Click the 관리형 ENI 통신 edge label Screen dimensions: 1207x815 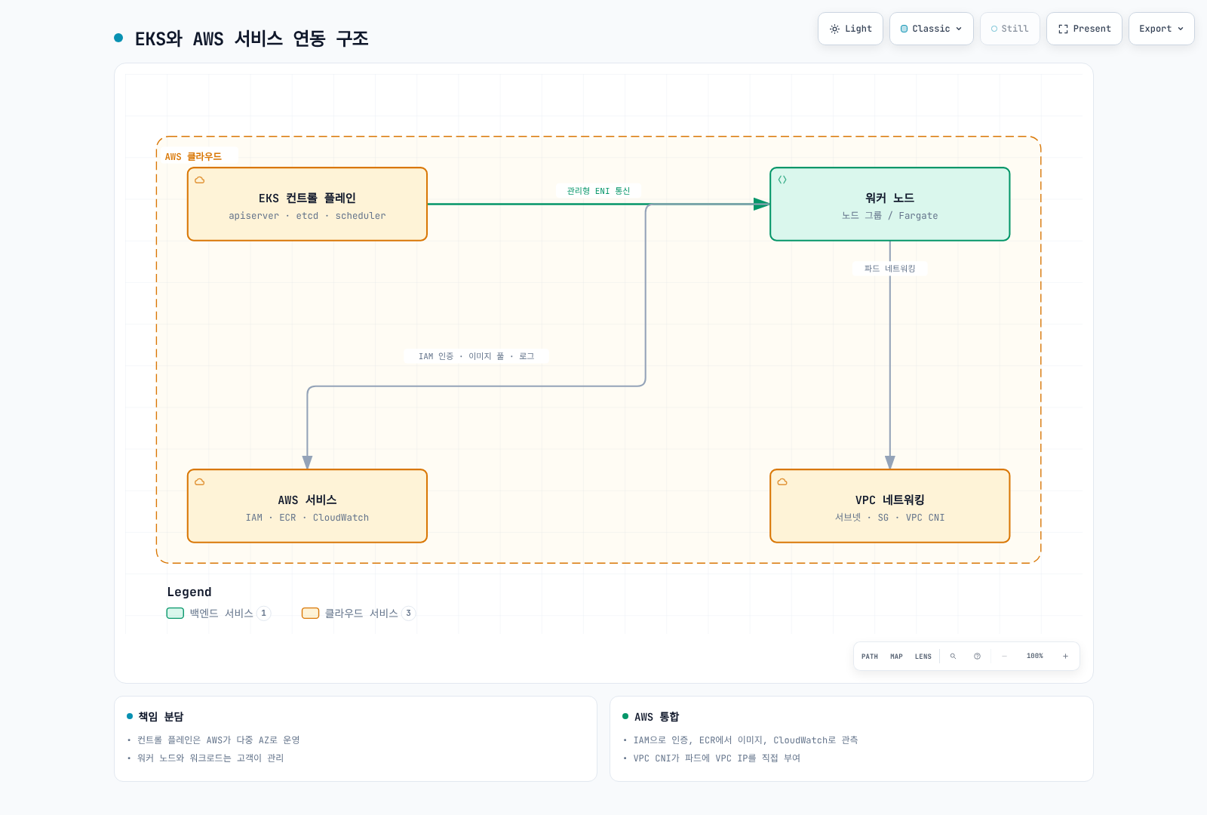[x=598, y=191]
